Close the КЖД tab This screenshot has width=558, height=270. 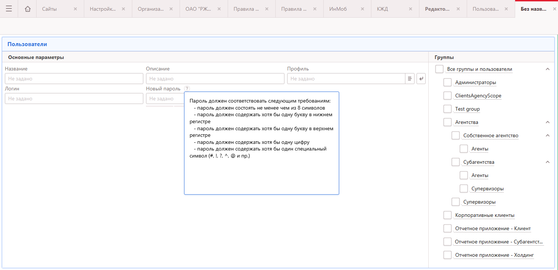(x=411, y=9)
